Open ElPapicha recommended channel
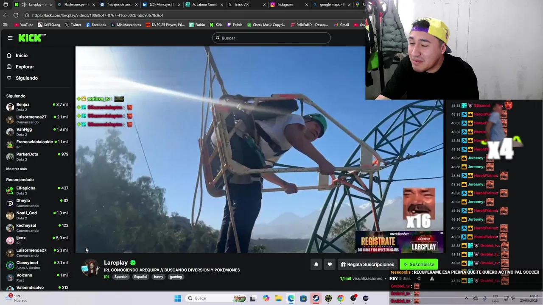This screenshot has width=543, height=305. click(37, 190)
